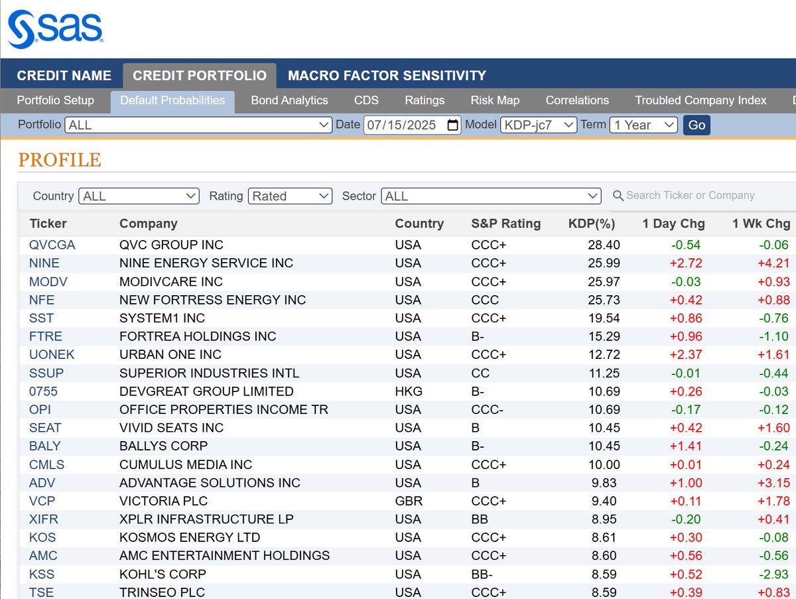The width and height of the screenshot is (796, 599).
Task: Click KDP value 28.40
Action: (x=604, y=245)
